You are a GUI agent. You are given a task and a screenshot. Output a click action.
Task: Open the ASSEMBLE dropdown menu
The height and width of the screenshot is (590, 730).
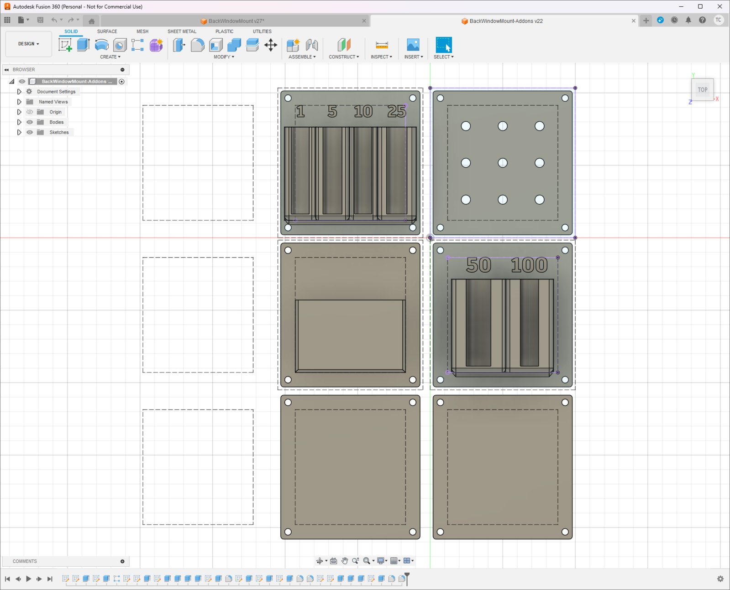click(x=302, y=57)
